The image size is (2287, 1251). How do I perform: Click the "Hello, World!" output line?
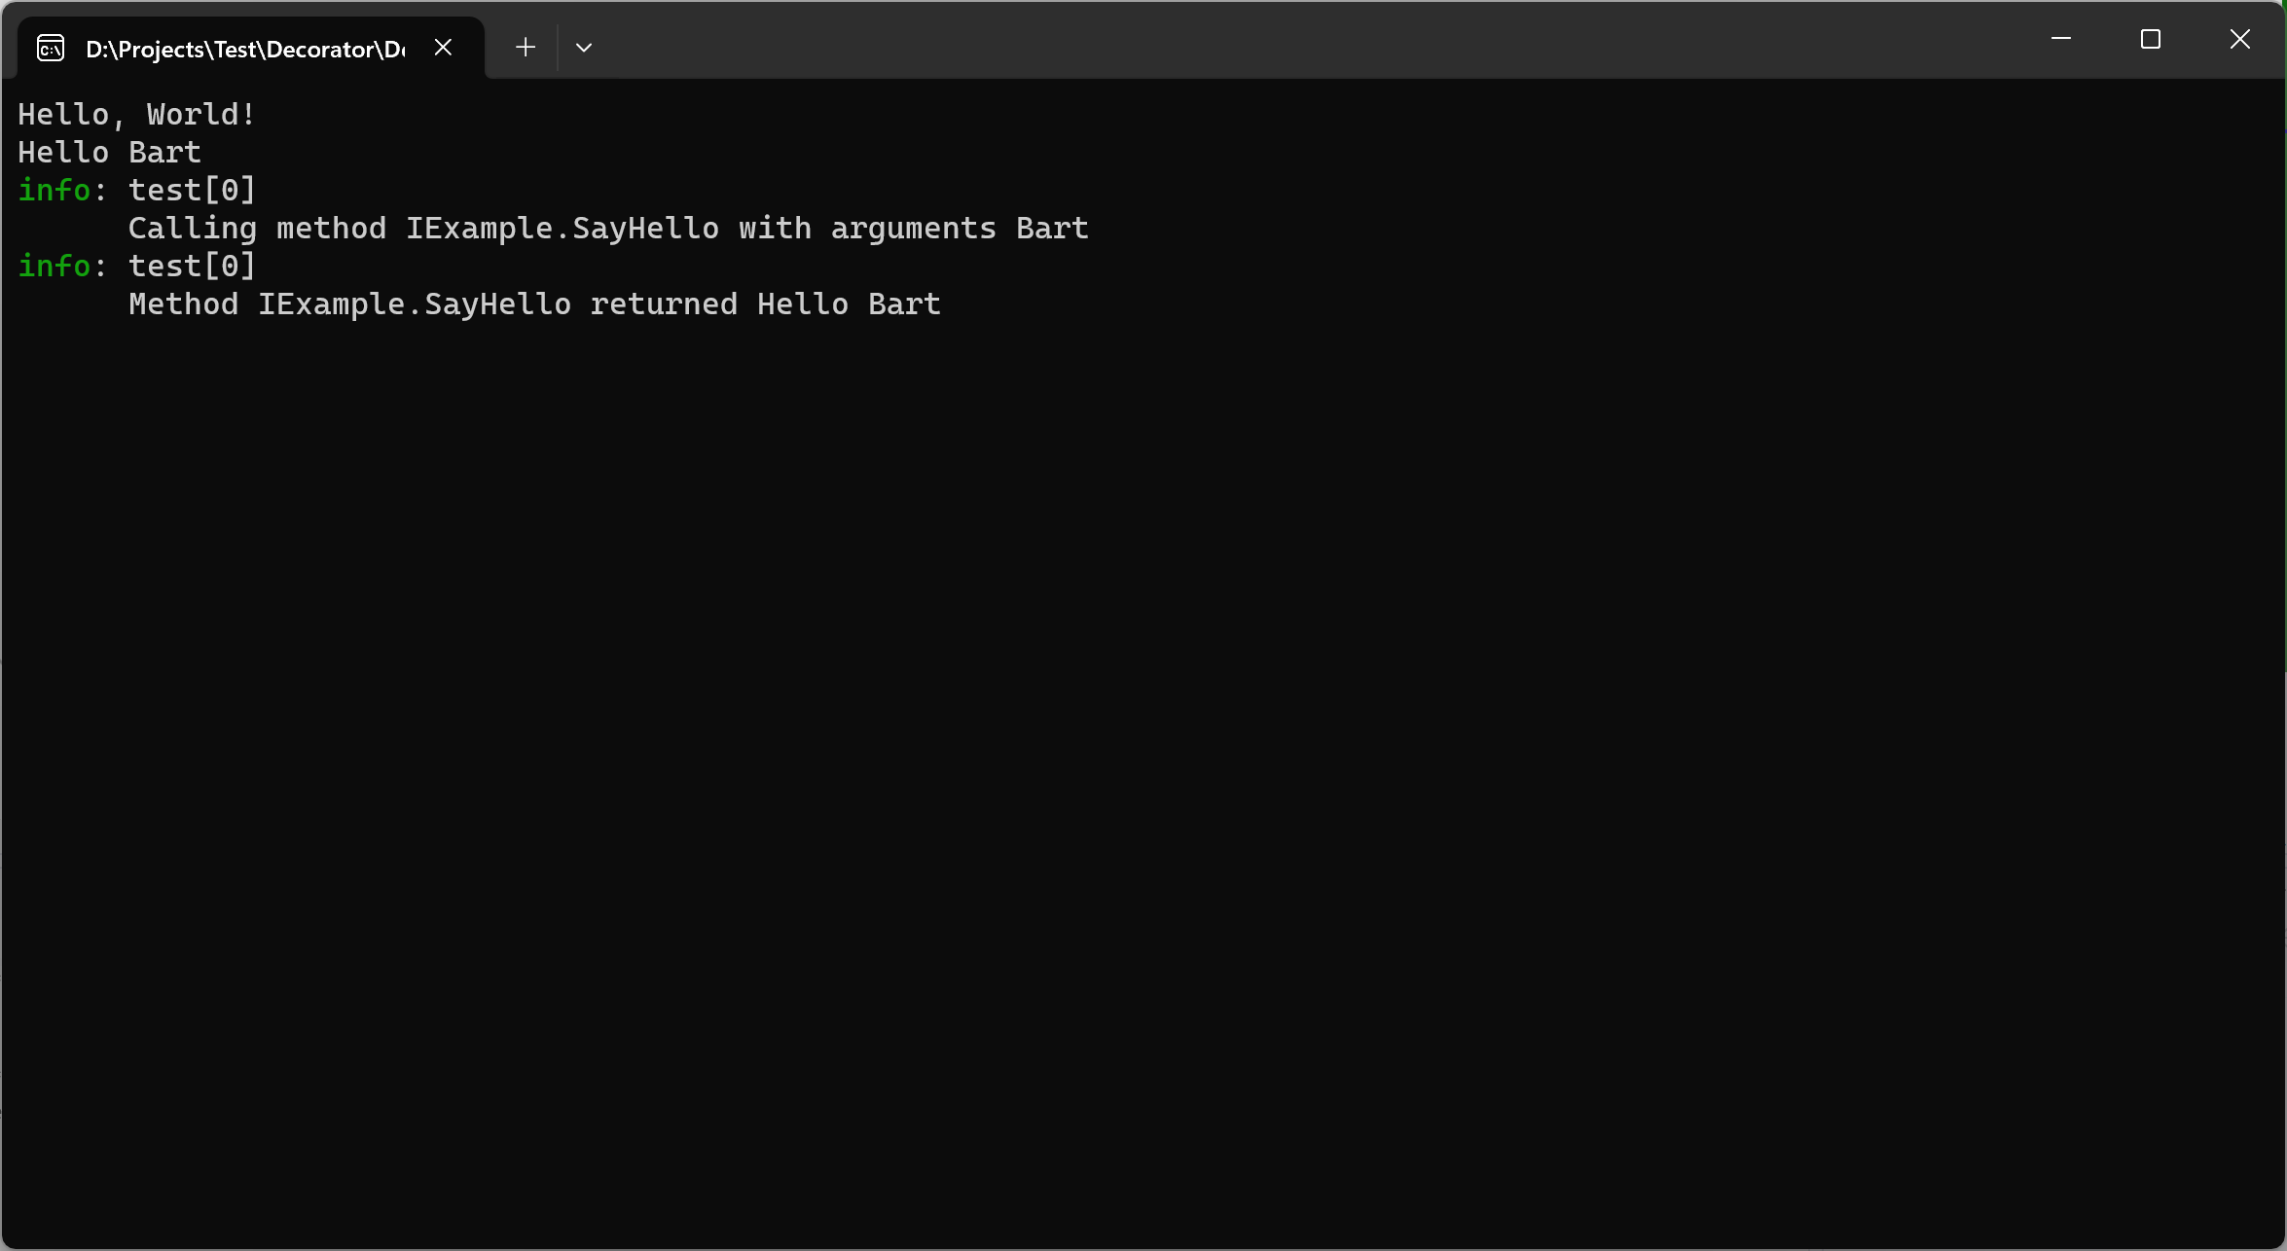click(137, 114)
